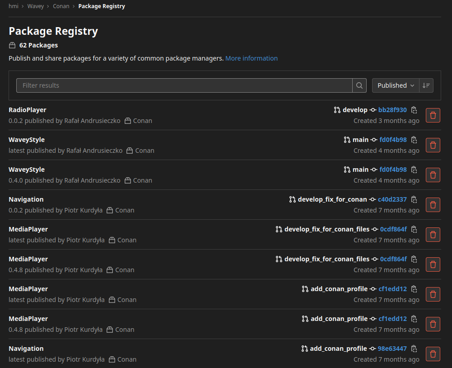The width and height of the screenshot is (452, 368).
Task: Toggle the sort order direction
Action: (425, 85)
